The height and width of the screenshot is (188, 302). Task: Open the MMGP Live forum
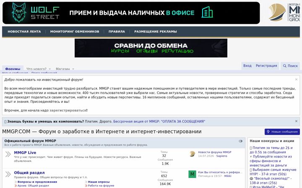(25, 152)
